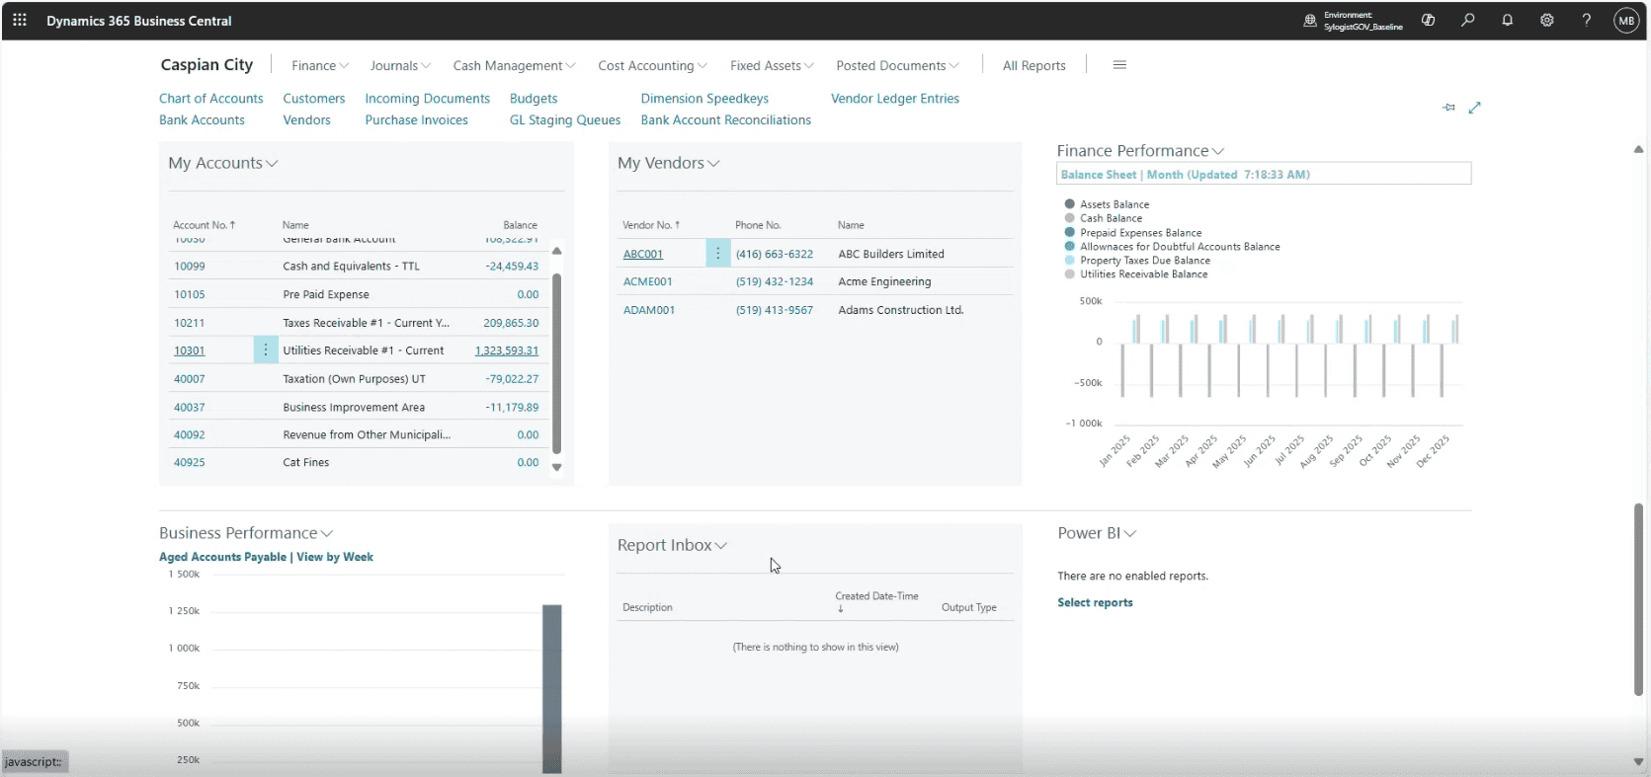
Task: Click View by Week link
Action: pos(335,557)
